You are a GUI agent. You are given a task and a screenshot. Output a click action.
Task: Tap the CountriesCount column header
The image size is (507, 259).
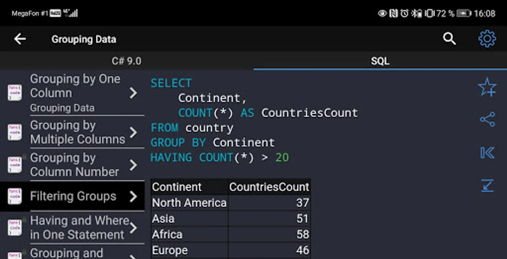tap(269, 187)
